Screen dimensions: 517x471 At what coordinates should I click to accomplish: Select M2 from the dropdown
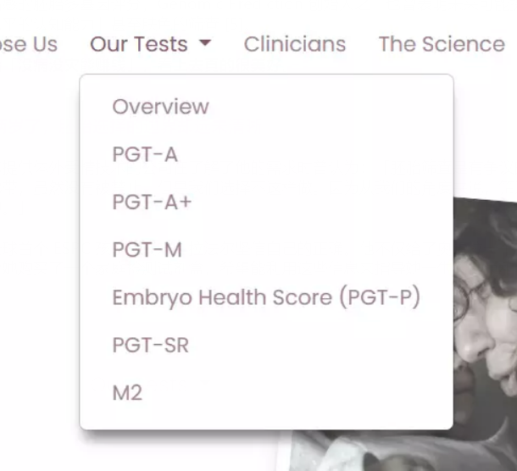[127, 393]
